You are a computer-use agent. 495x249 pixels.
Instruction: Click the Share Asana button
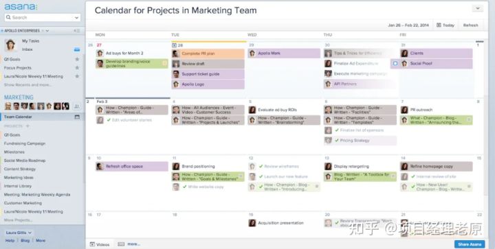[470, 244]
